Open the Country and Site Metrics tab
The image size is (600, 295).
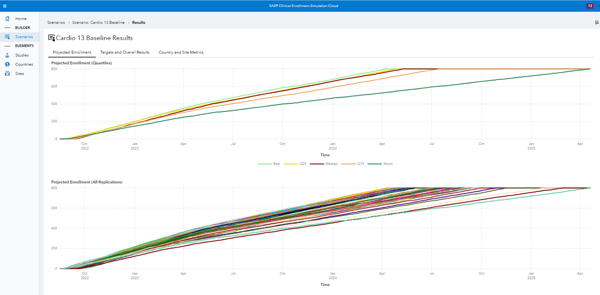[181, 52]
